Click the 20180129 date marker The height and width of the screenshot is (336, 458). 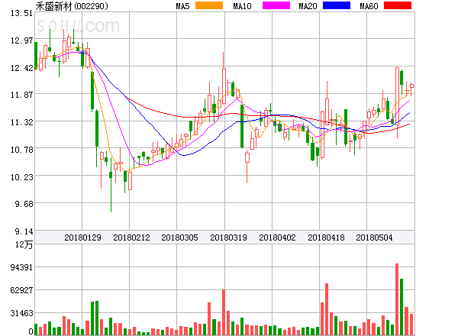pyautogui.click(x=82, y=237)
